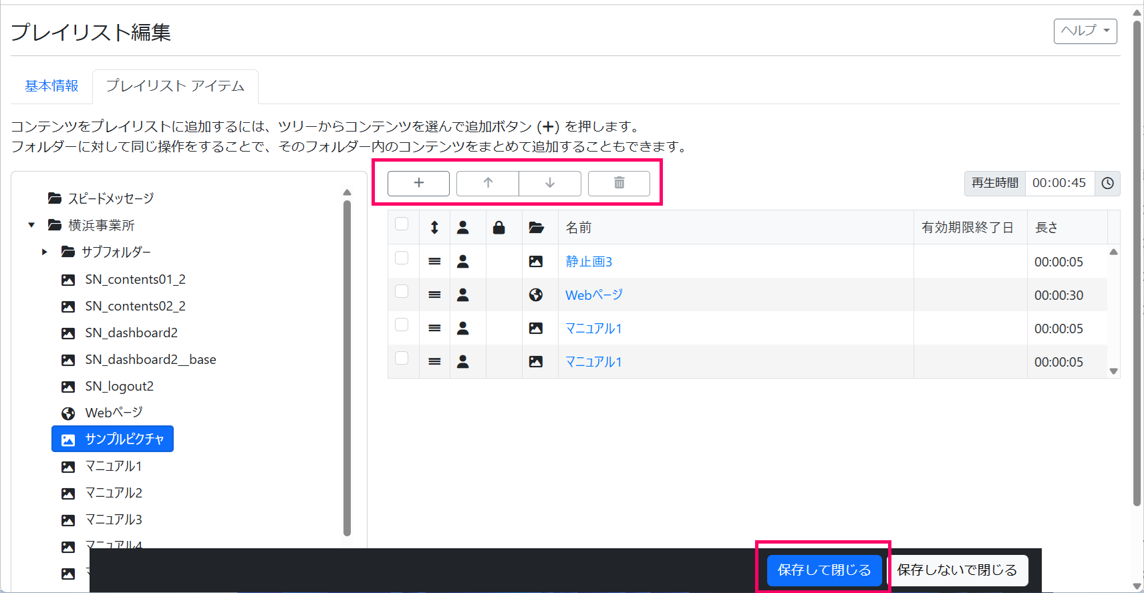Switch to the 基本情報 tab
This screenshot has width=1144, height=593.
[51, 86]
